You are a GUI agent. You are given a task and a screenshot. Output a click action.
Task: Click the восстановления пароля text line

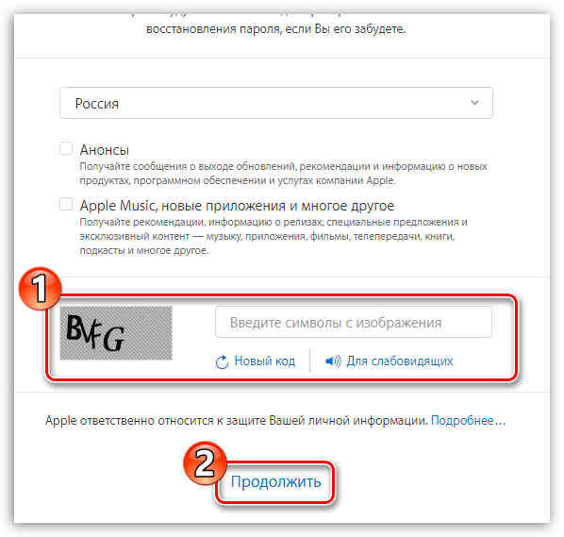pyautogui.click(x=276, y=29)
